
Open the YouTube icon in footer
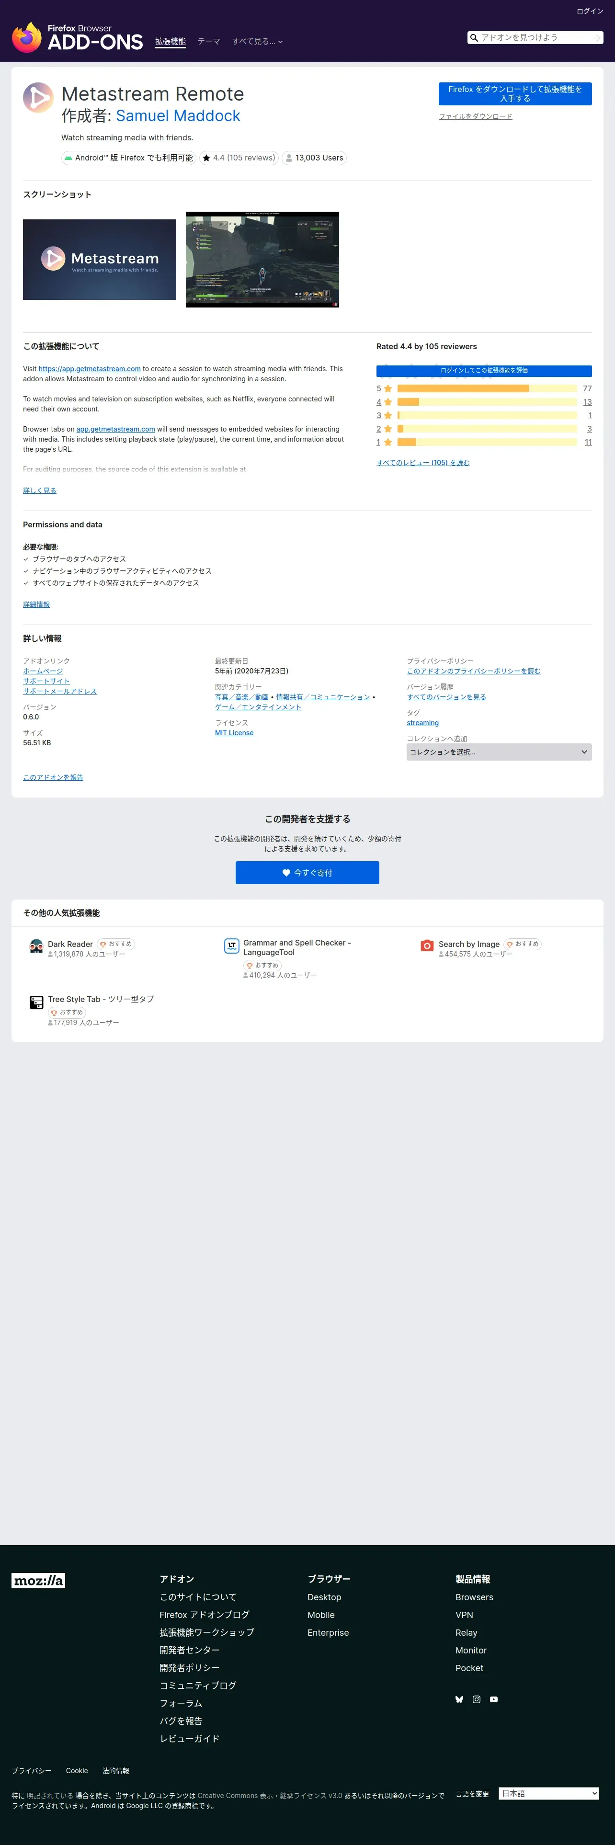coord(494,1699)
